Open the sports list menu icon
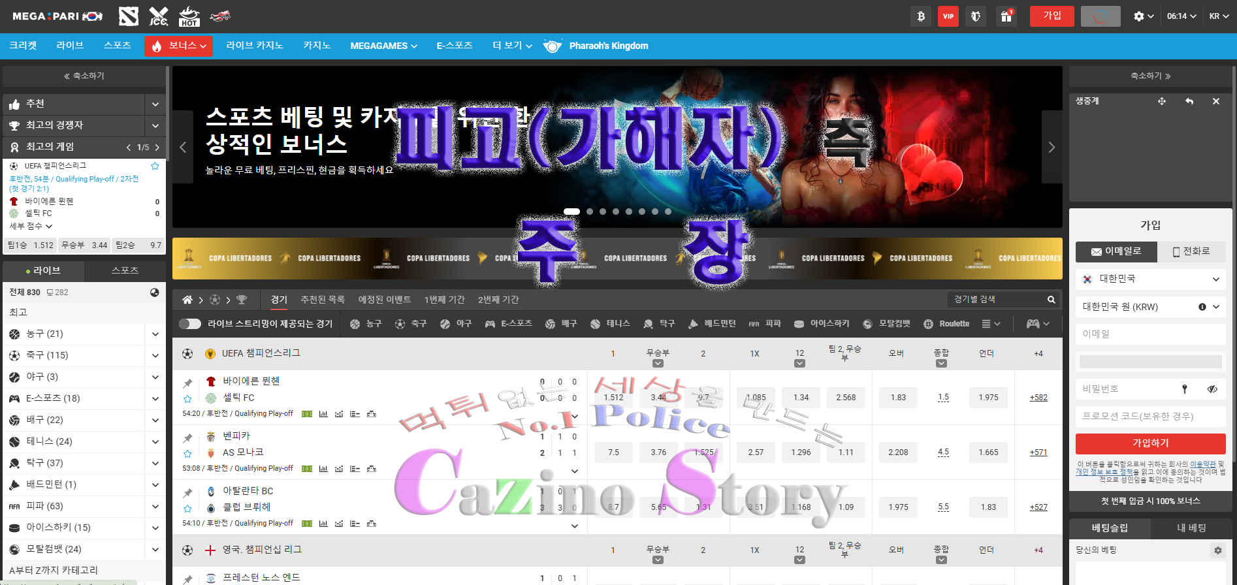Screen dimensions: 1237x585 tap(991, 324)
